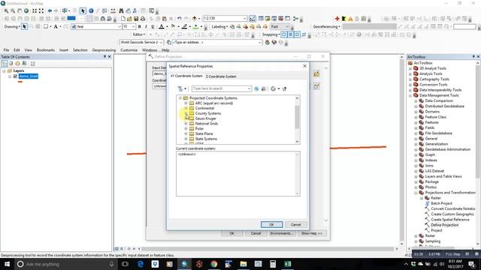481x270 pixels.
Task: Open the Define Projection tool in ArcToolbox
Action: 444,225
